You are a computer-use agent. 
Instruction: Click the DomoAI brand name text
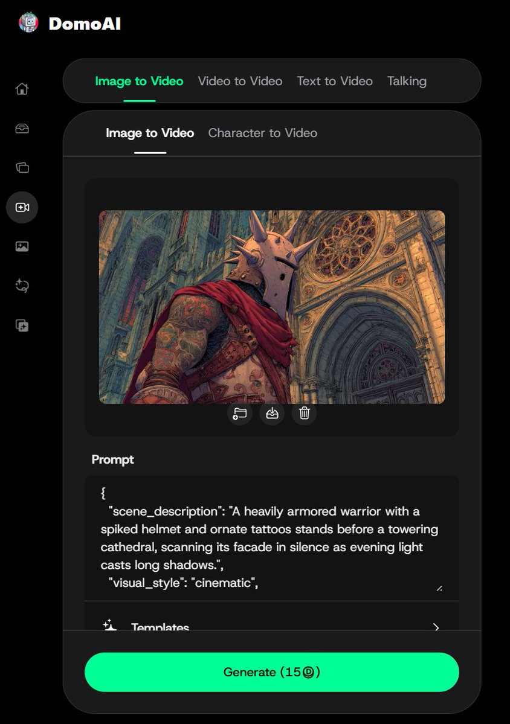tap(85, 24)
